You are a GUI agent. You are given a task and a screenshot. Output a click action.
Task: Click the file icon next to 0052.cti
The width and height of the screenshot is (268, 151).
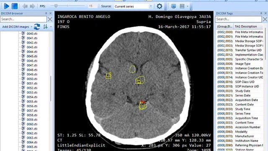[x=23, y=88]
